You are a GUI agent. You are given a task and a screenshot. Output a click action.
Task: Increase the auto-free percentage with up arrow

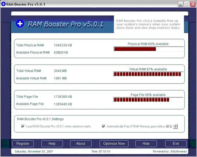(x=175, y=125)
